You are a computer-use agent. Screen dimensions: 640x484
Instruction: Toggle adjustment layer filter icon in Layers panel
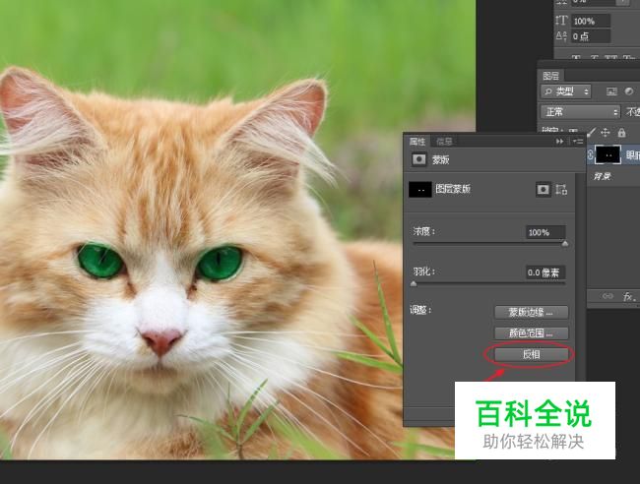629,91
